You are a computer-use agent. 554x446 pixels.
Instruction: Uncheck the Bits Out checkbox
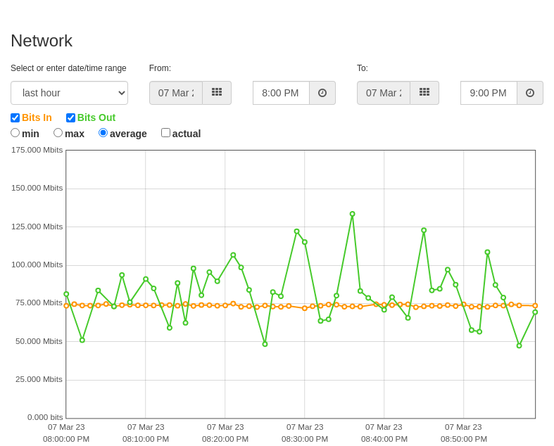pyautogui.click(x=70, y=117)
